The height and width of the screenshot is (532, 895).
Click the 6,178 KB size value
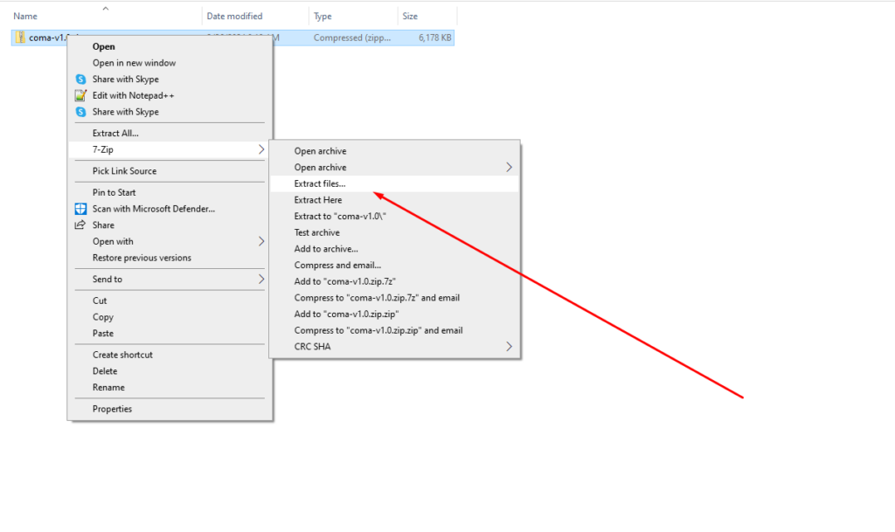pos(435,38)
